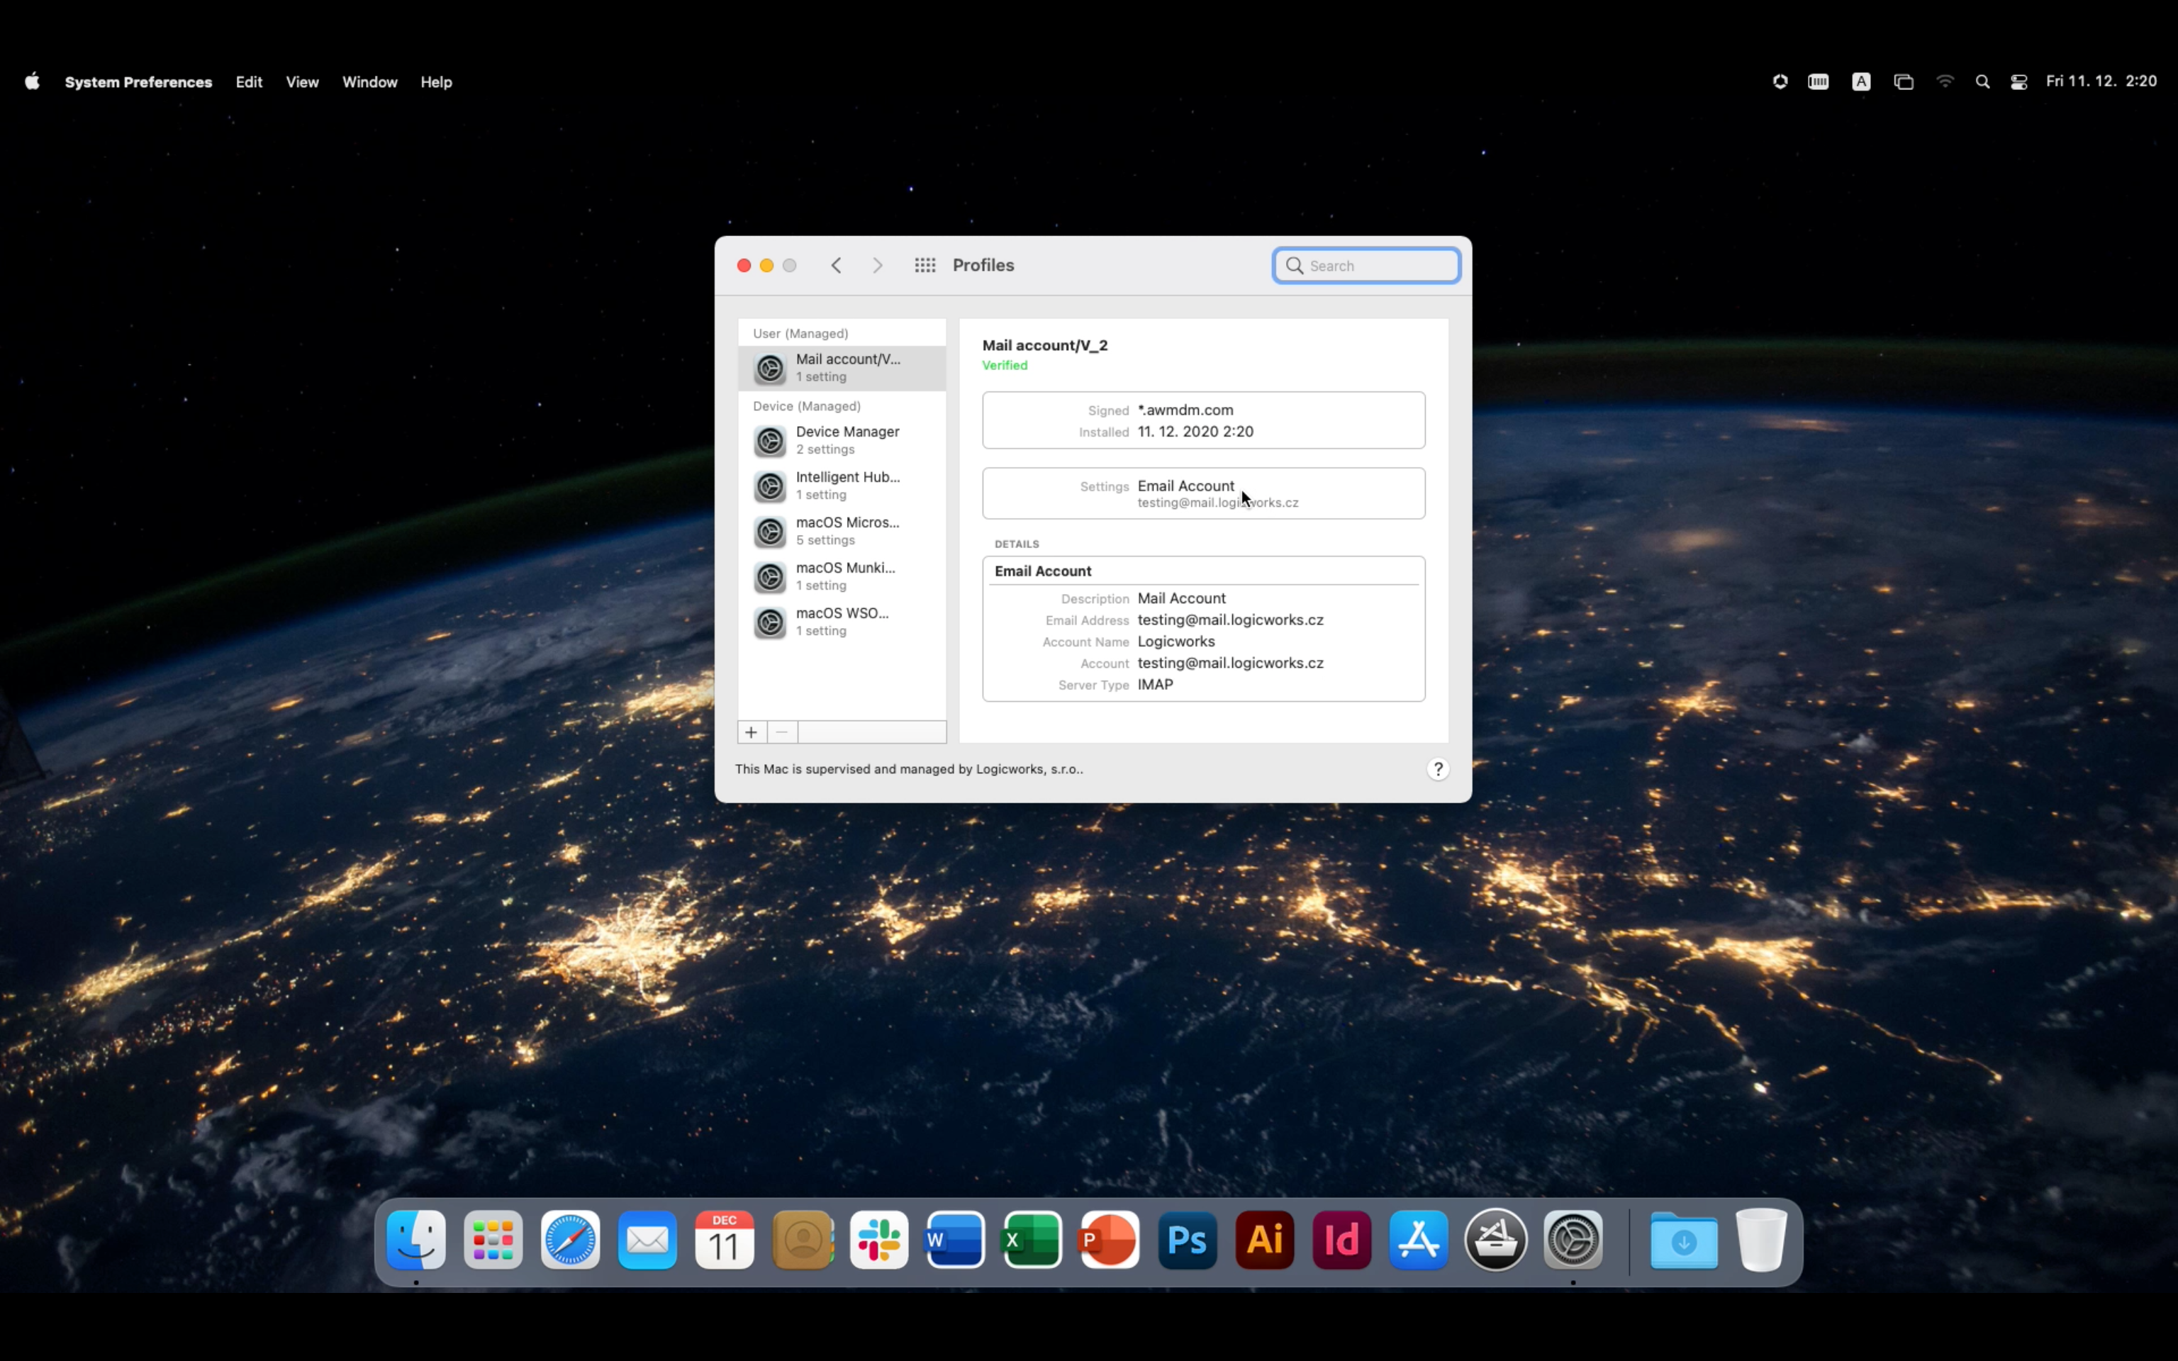Launch Photoshop from the dock
The image size is (2178, 1361).
[x=1187, y=1240]
